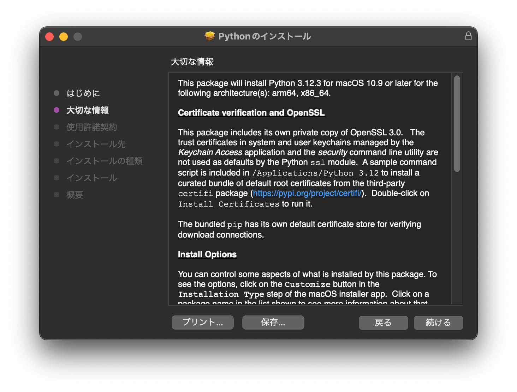Click the 使用許諾契約 step dot
517x392 pixels.
coord(57,127)
